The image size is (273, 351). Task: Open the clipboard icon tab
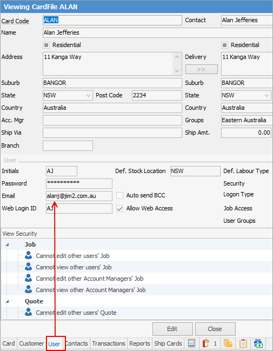click(243, 343)
